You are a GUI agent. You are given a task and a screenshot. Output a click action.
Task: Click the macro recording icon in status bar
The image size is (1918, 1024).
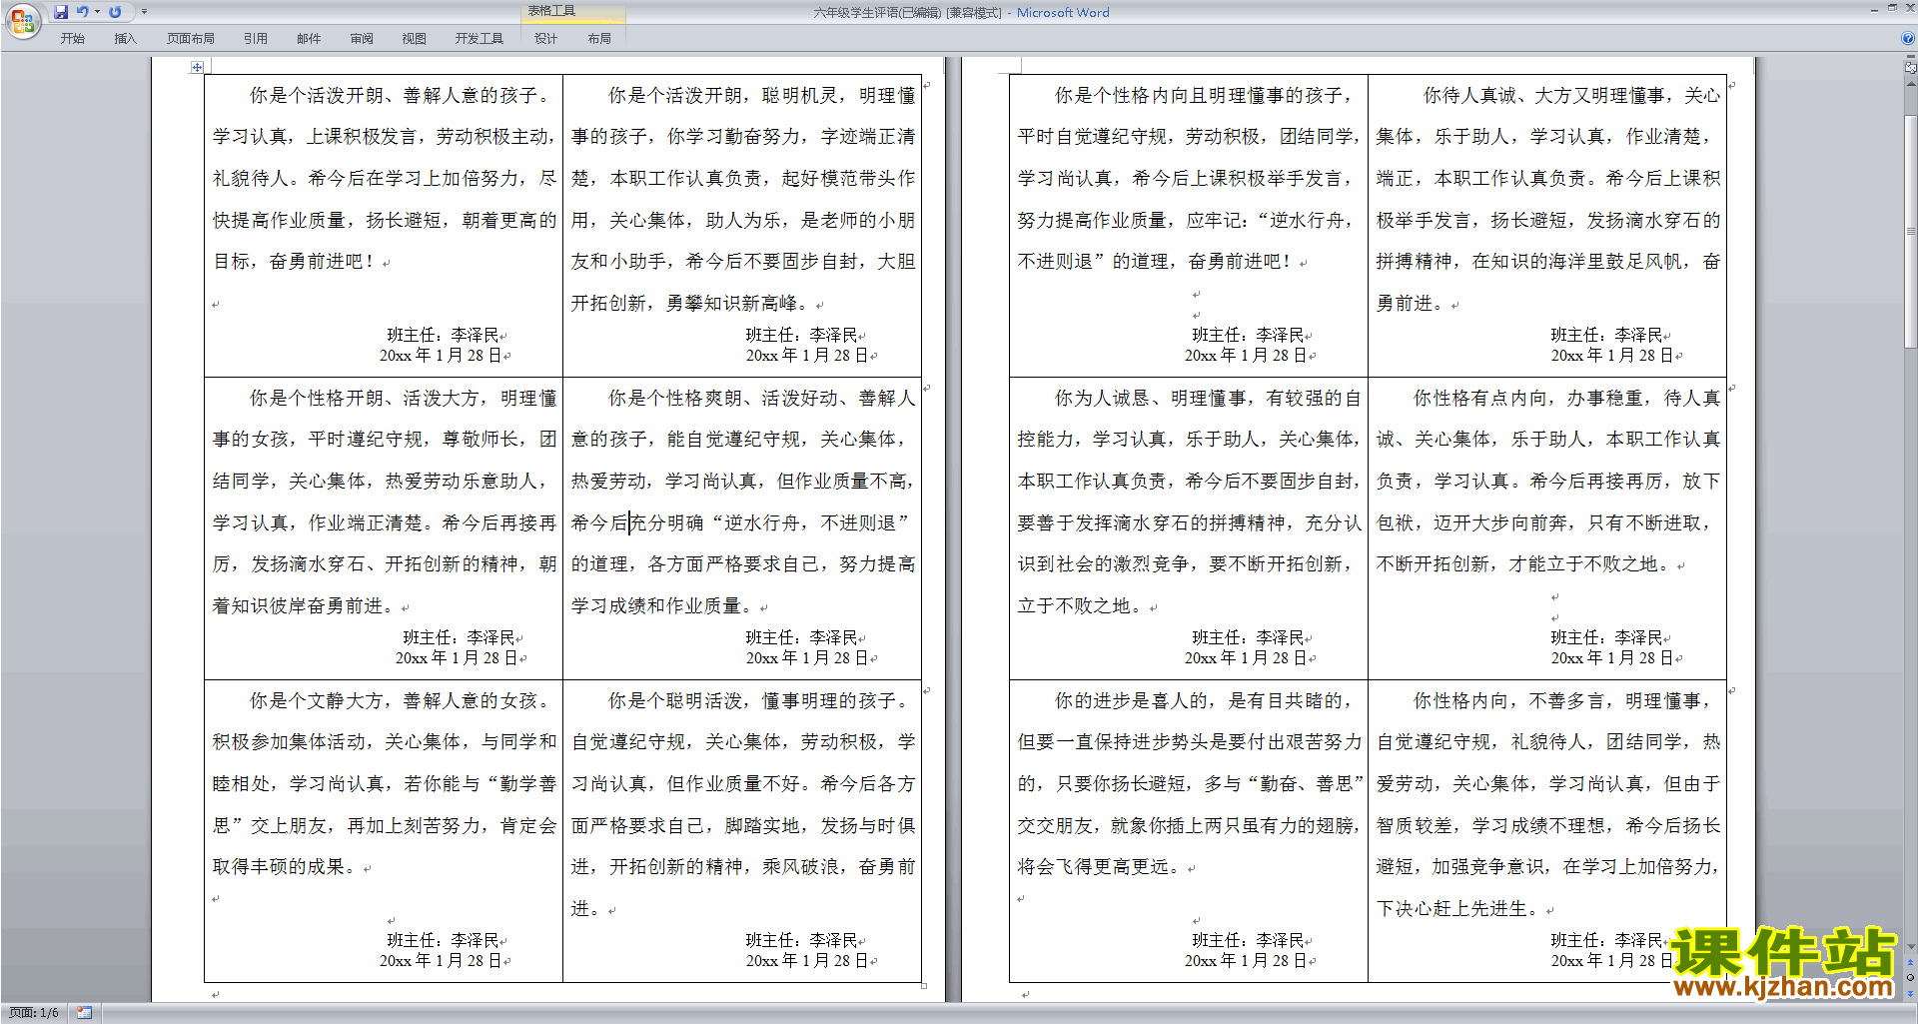(84, 1013)
